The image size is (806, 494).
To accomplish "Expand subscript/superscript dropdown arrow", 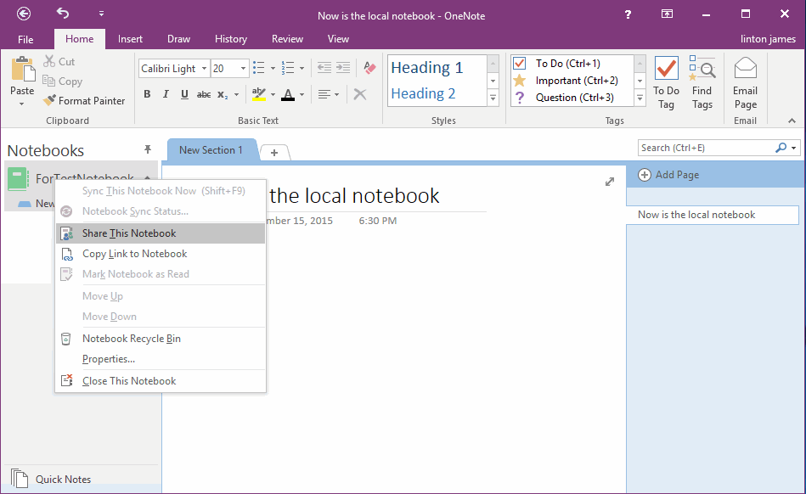I will [x=236, y=94].
